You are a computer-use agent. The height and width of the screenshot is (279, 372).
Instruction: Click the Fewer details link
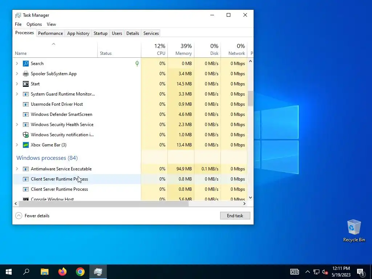pos(37,216)
